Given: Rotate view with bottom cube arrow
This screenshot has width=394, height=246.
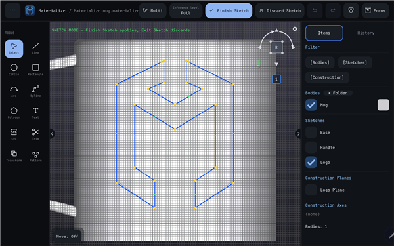Looking at the screenshot, I should point(276,64).
